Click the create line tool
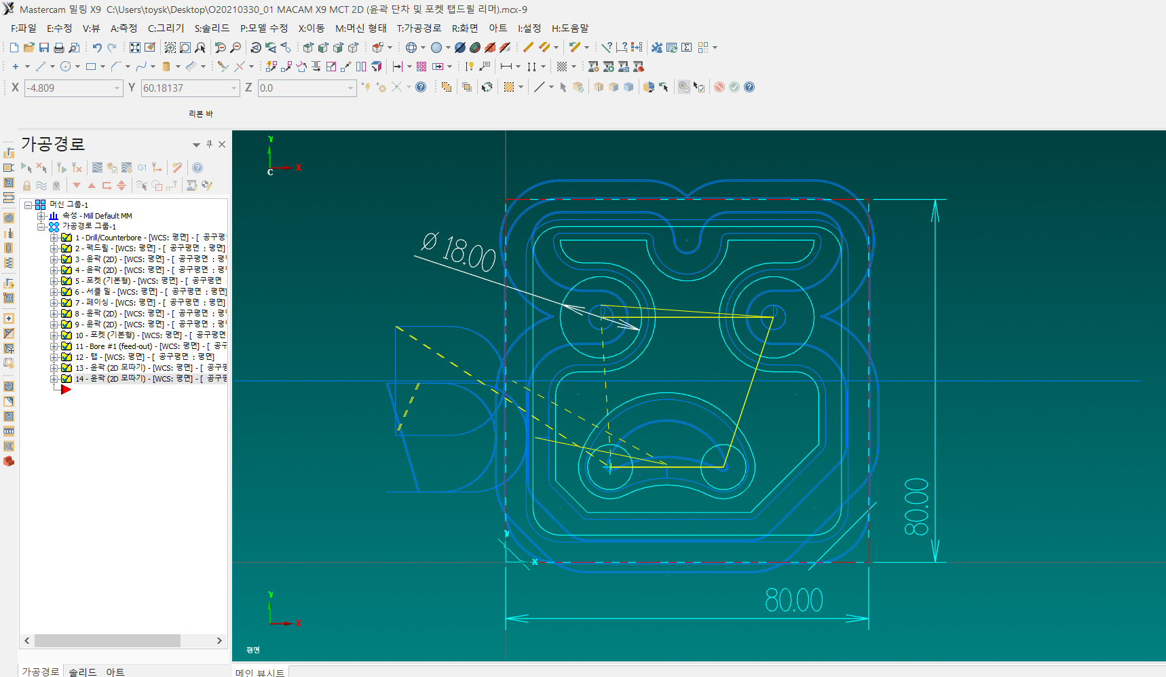The image size is (1166, 677). coord(41,67)
